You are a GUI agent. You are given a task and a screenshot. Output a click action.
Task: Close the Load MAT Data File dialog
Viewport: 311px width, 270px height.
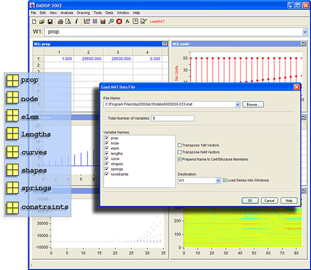click(297, 87)
